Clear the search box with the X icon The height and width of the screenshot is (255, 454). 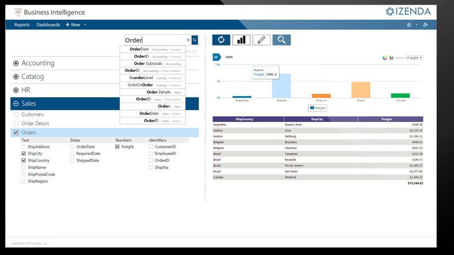pos(188,40)
